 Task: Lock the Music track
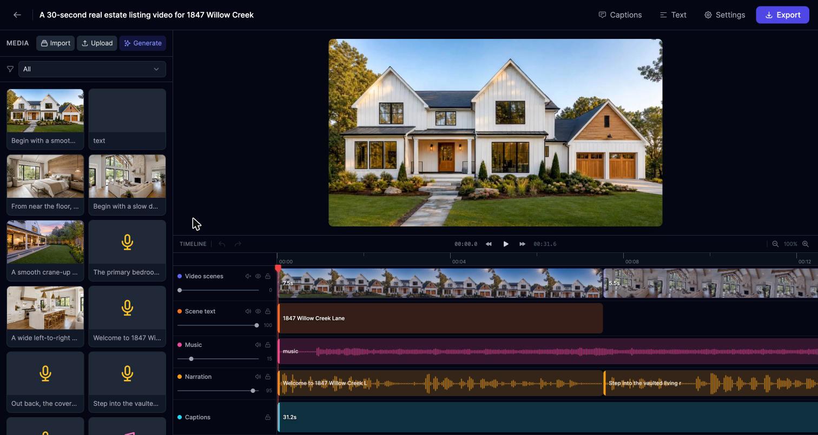pyautogui.click(x=268, y=345)
